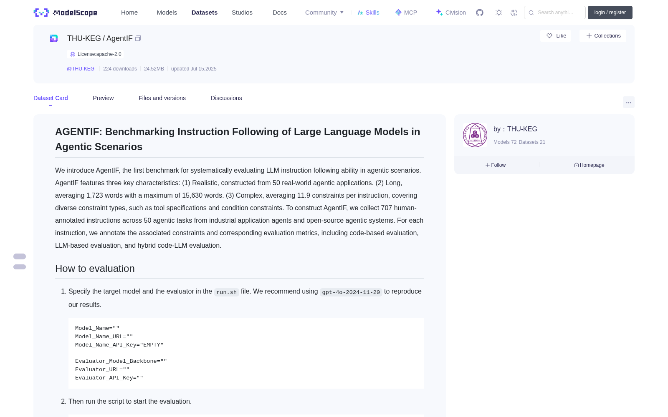This screenshot has width=668, height=417.
Task: Click the AgentIF dataset avatar icon
Action: point(54,38)
